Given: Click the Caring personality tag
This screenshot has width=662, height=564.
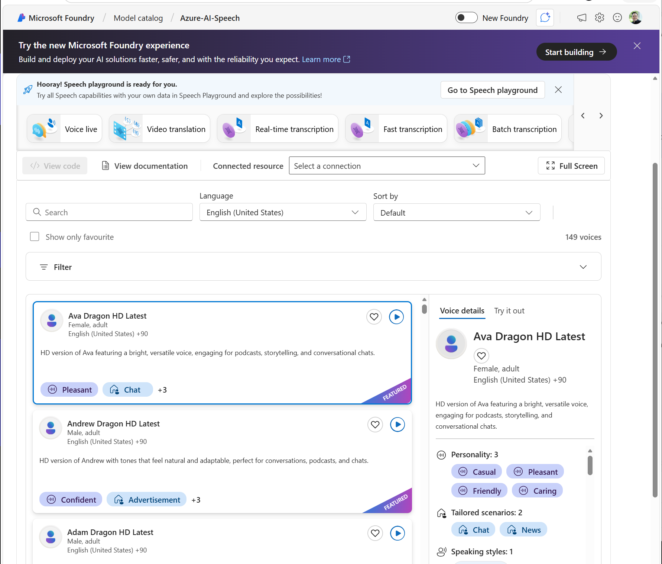Looking at the screenshot, I should 537,491.
